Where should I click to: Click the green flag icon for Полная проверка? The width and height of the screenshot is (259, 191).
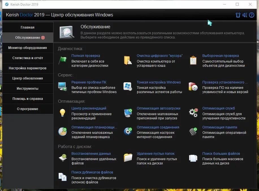pyautogui.click(x=62, y=60)
